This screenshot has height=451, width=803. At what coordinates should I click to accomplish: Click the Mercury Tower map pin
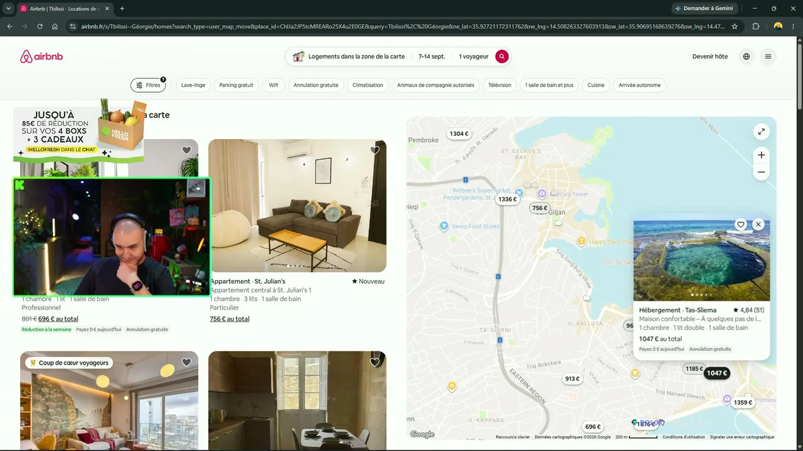(542, 194)
